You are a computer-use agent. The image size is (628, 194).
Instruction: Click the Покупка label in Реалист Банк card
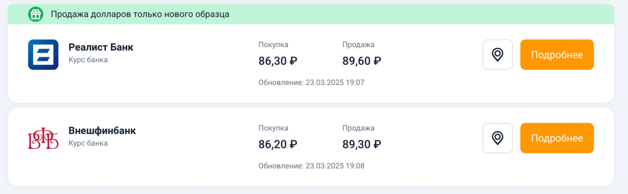[273, 45]
